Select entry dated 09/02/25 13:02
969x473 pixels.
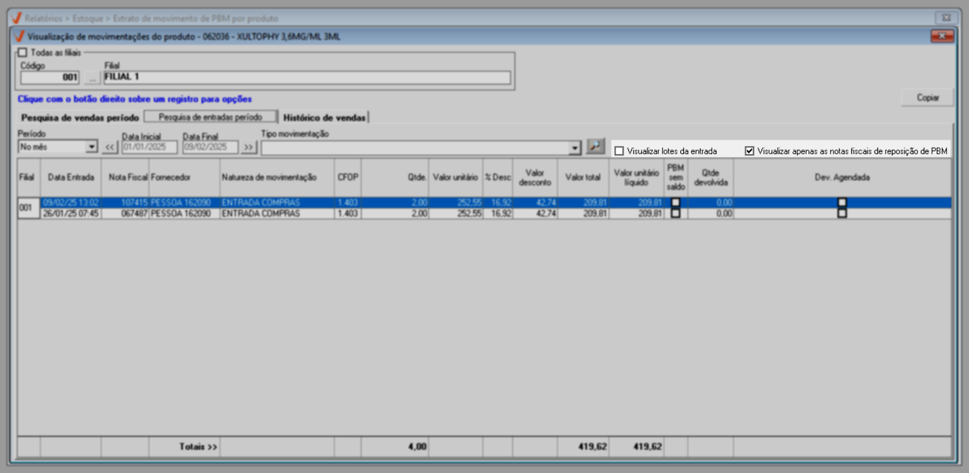(x=71, y=203)
